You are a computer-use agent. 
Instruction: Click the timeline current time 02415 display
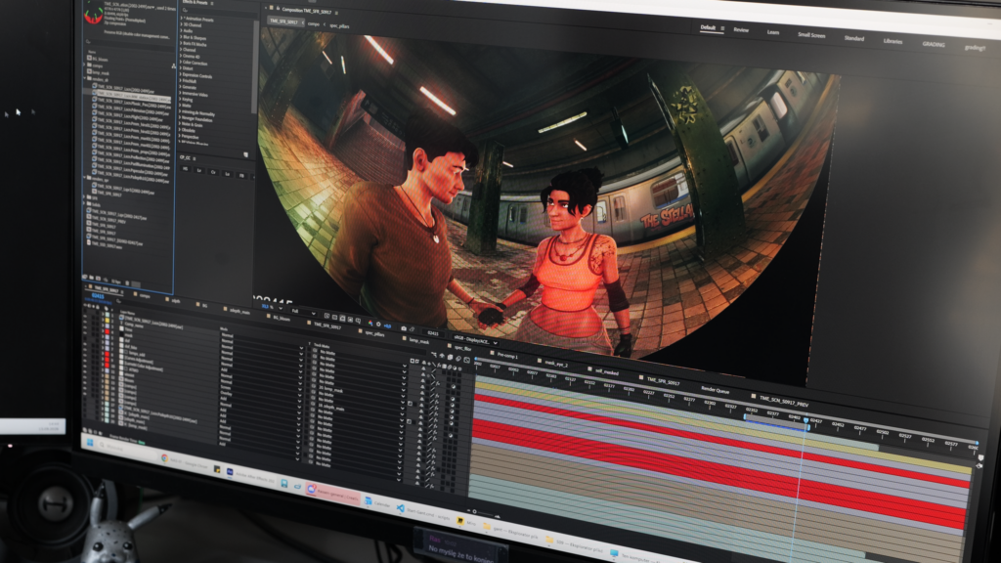tap(98, 296)
